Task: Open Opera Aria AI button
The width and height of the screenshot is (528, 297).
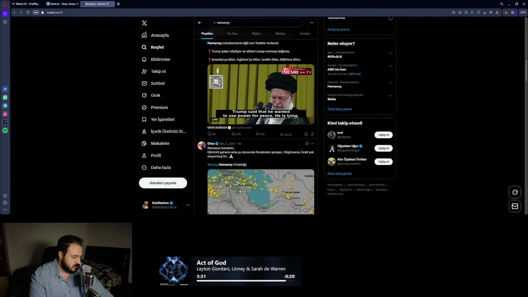Action: (x=523, y=12)
